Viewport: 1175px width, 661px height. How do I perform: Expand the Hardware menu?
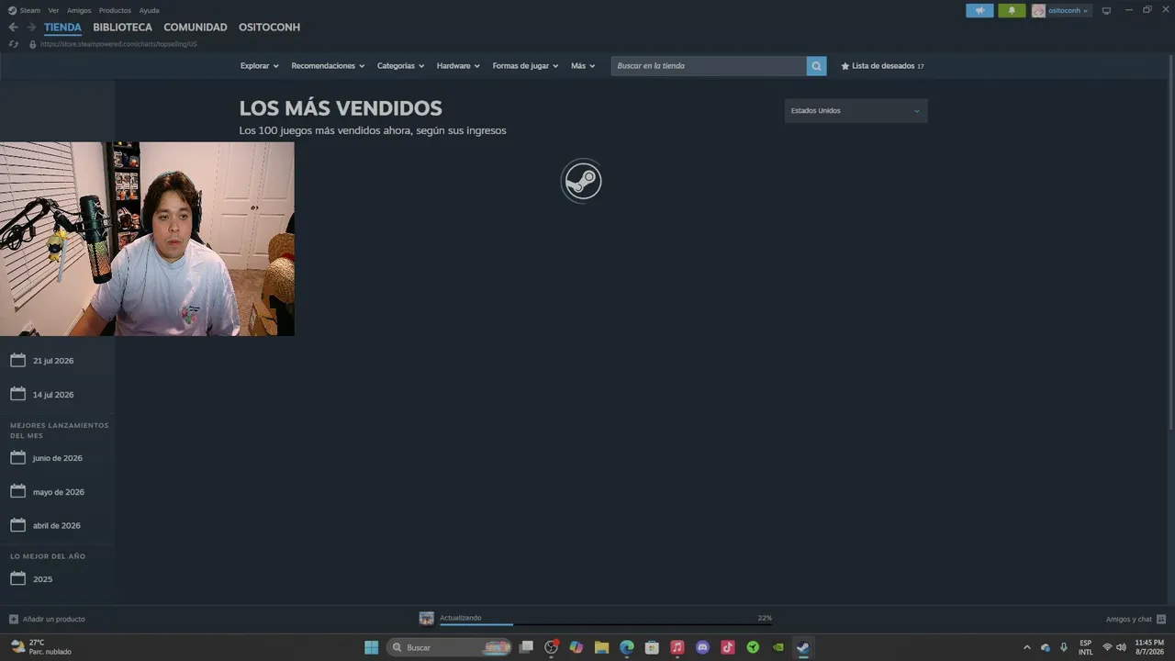coord(458,66)
